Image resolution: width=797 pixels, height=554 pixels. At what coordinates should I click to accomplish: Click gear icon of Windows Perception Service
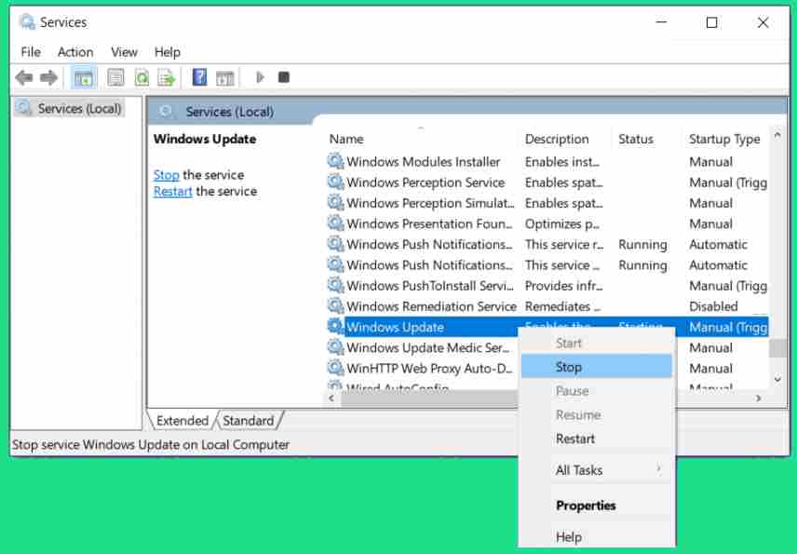tap(335, 182)
